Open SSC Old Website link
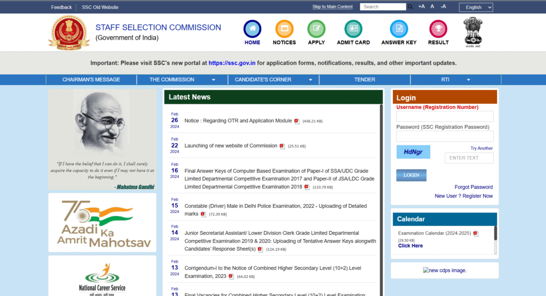Viewport: 546px width, 296px height. [100, 7]
